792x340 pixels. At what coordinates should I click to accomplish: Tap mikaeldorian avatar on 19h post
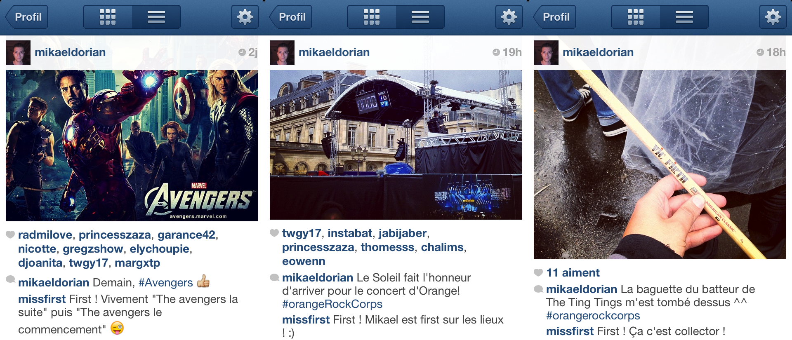click(x=282, y=53)
